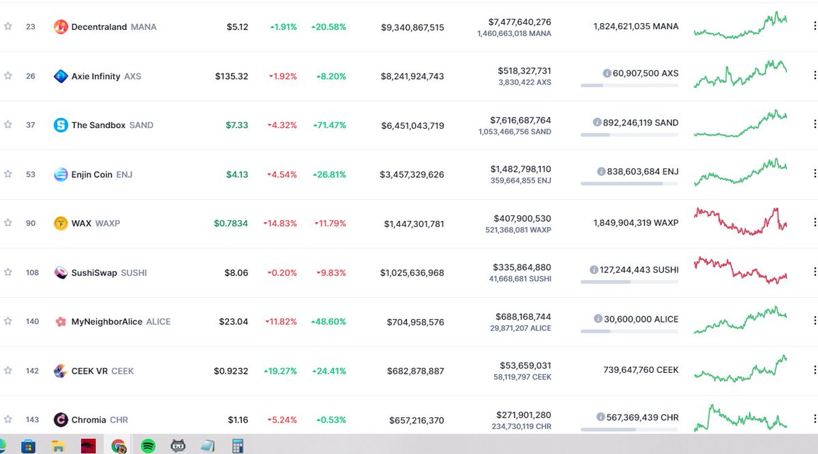The height and width of the screenshot is (454, 818).
Task: Go to The Sandbox SAND page
Action: coord(112,125)
